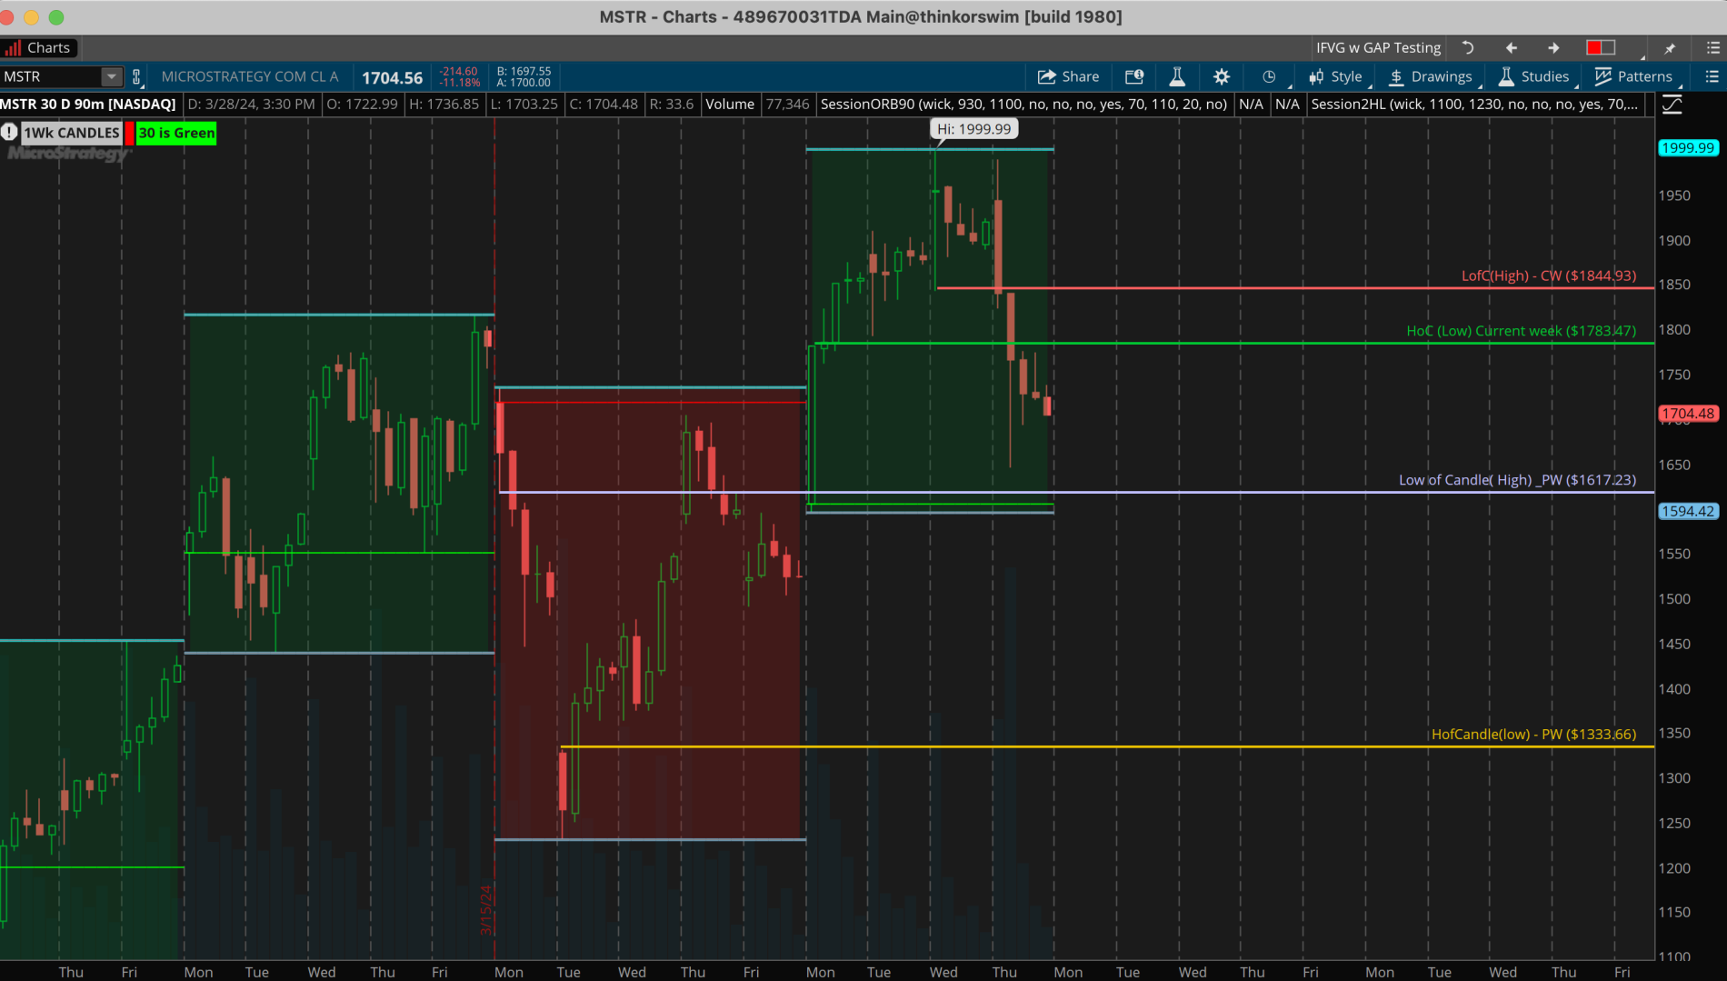This screenshot has height=981, width=1727.
Task: Click the MSTR symbol input field
Action: [50, 76]
